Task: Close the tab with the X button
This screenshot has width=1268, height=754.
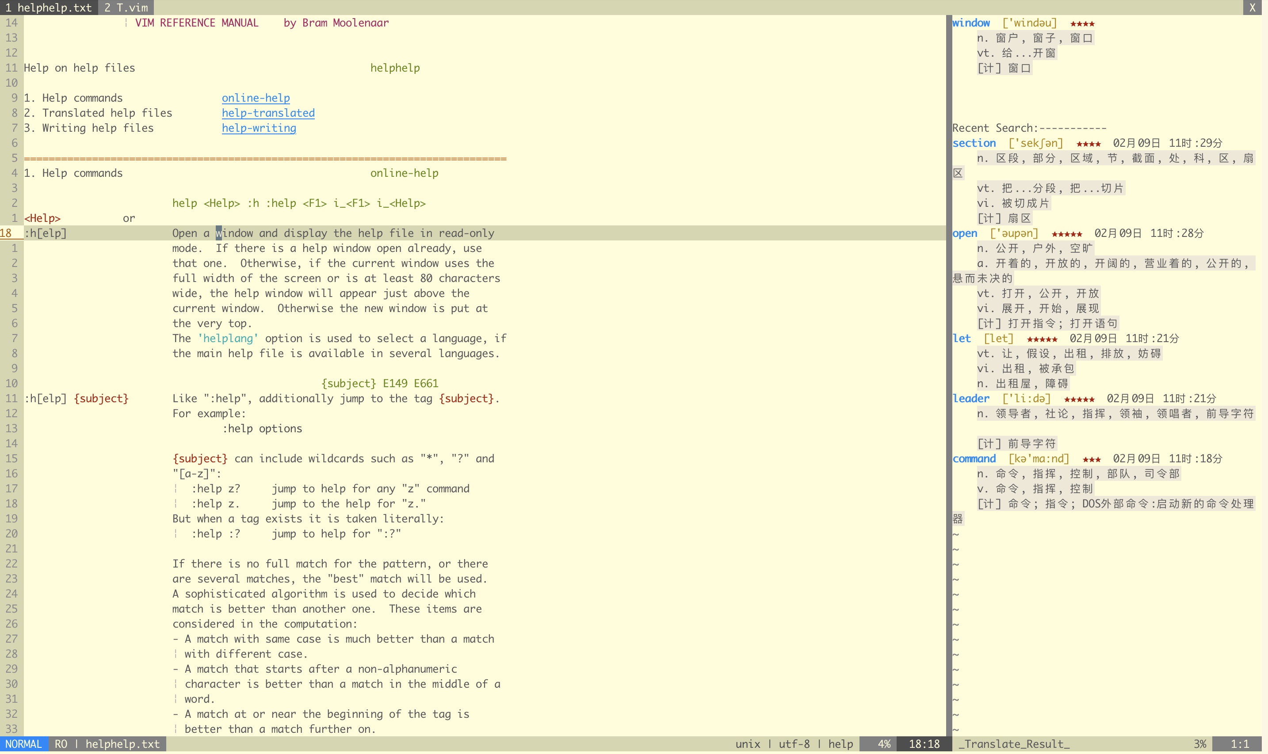Action: pyautogui.click(x=1252, y=8)
